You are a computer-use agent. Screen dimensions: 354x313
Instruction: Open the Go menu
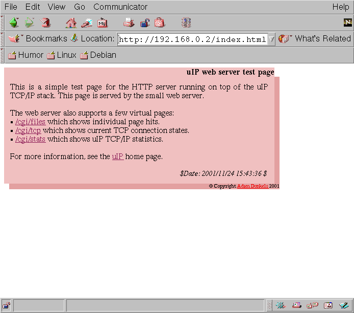tap(80, 7)
